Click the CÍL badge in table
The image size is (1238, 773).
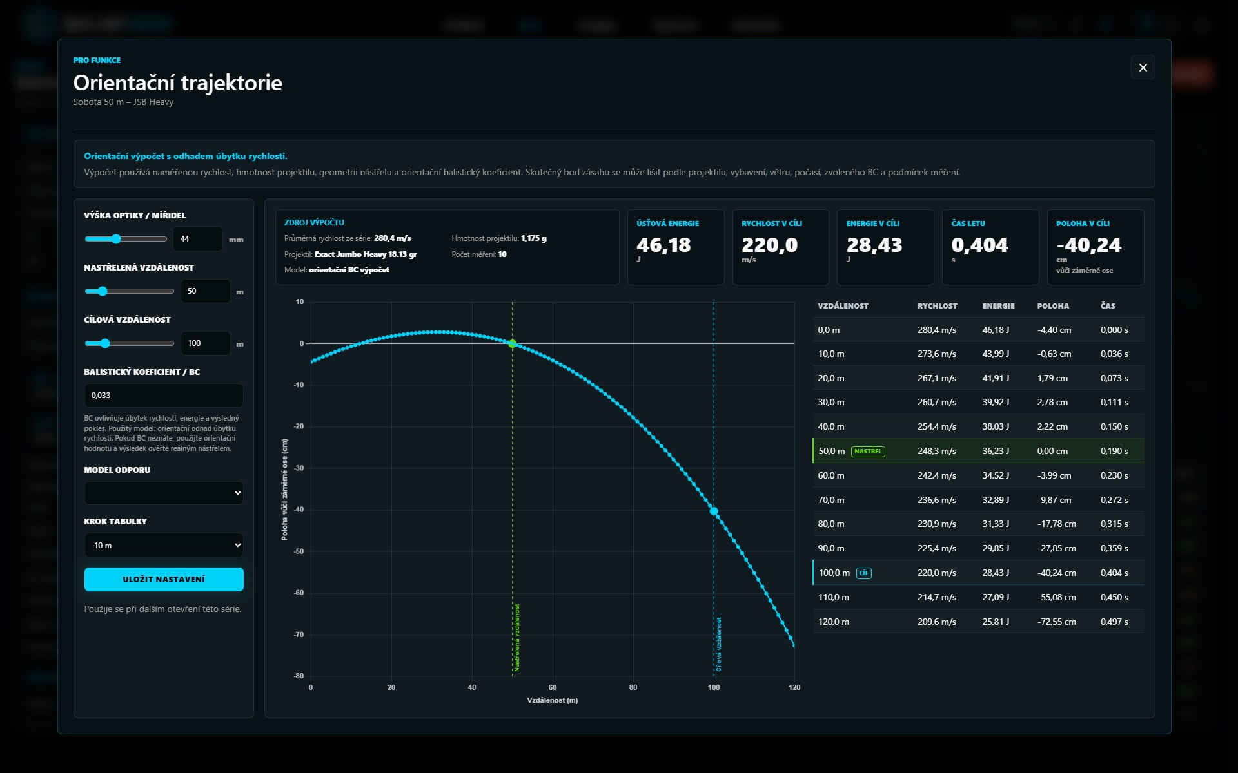click(863, 573)
